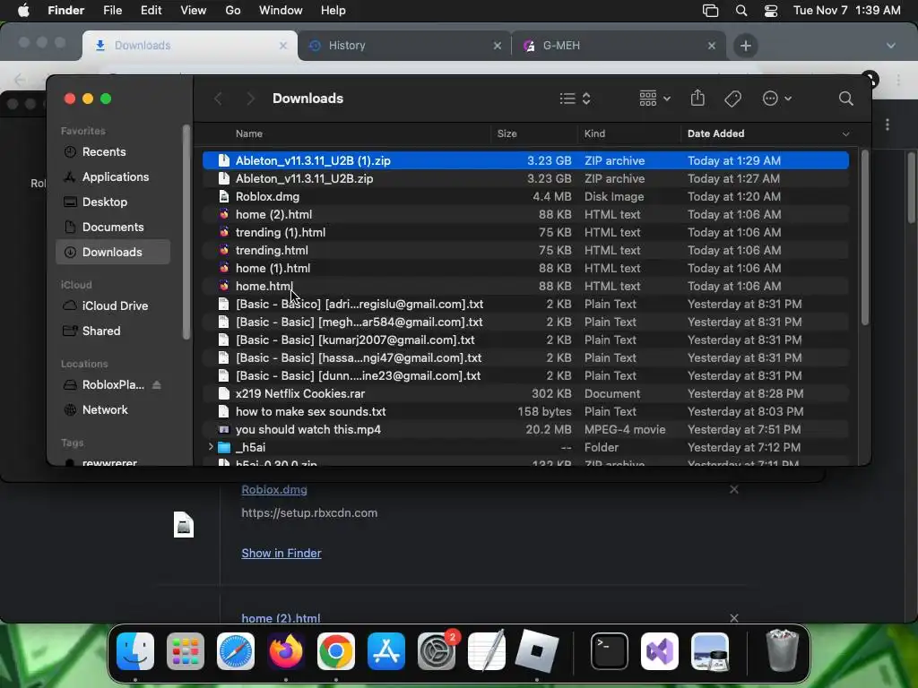
Task: Open App Store from the Dock
Action: (x=386, y=651)
